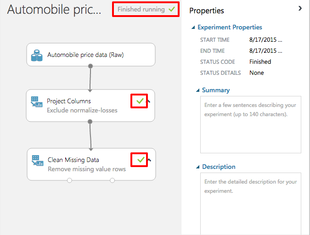This screenshot has height=235, width=310.
Task: Collapse the Experiment Properties section
Action: click(194, 28)
